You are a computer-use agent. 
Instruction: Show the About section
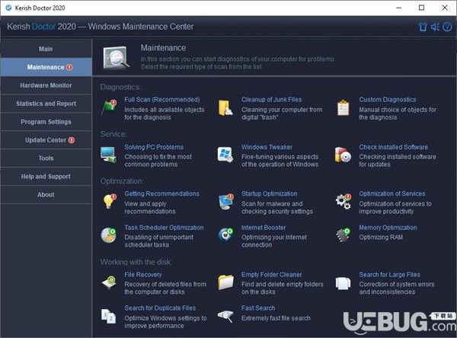[46, 195]
